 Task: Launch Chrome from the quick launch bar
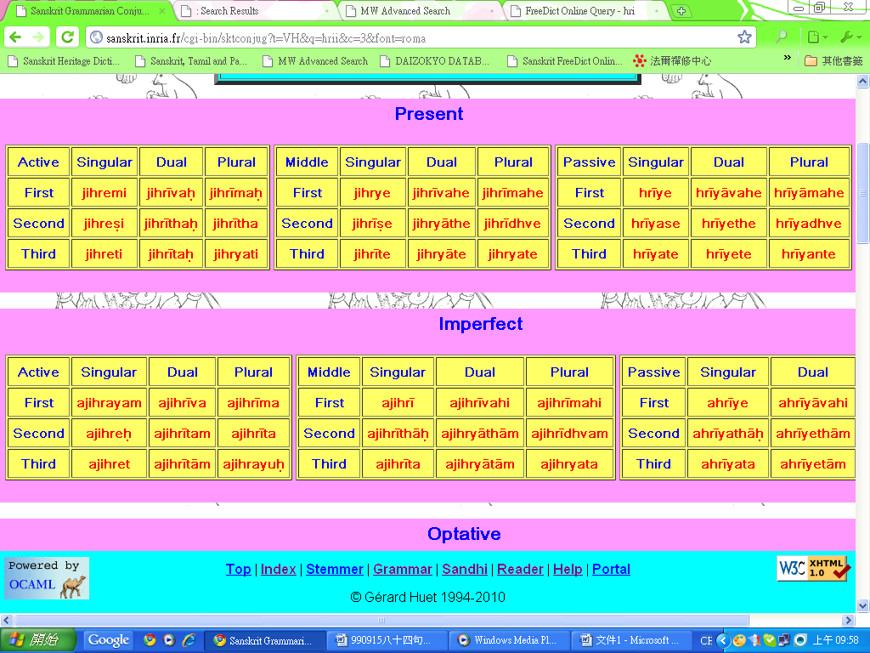pos(150,640)
